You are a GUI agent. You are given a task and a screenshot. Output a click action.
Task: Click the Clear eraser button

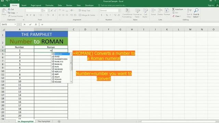coord(177,16)
